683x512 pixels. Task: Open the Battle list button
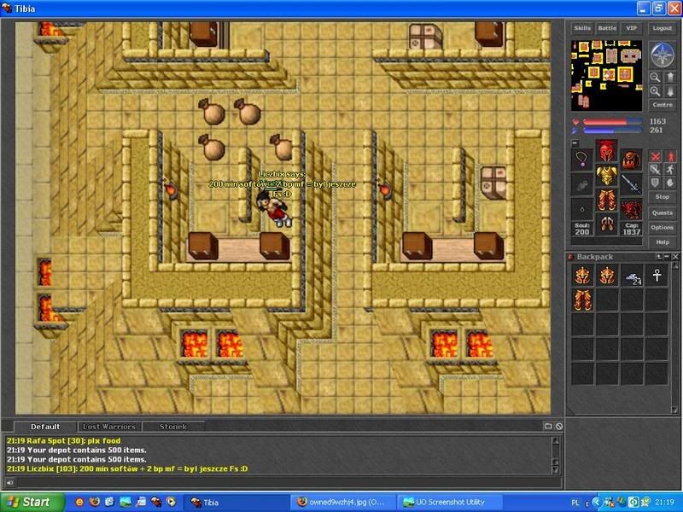[607, 28]
